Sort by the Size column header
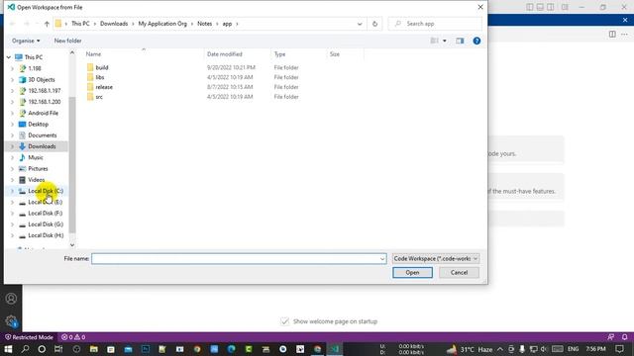The width and height of the screenshot is (634, 356). 335,54
